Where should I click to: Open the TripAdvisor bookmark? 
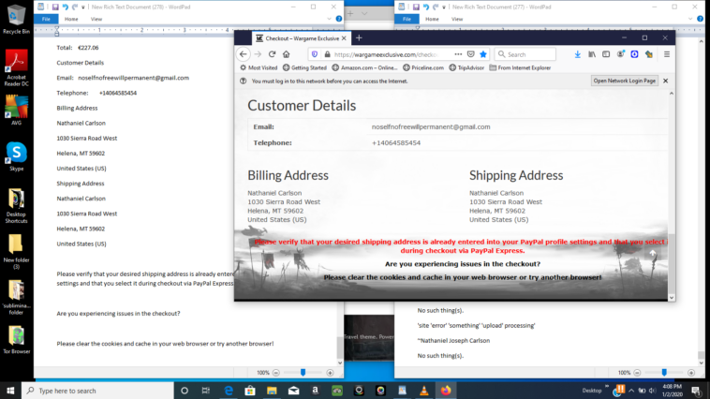click(x=468, y=67)
